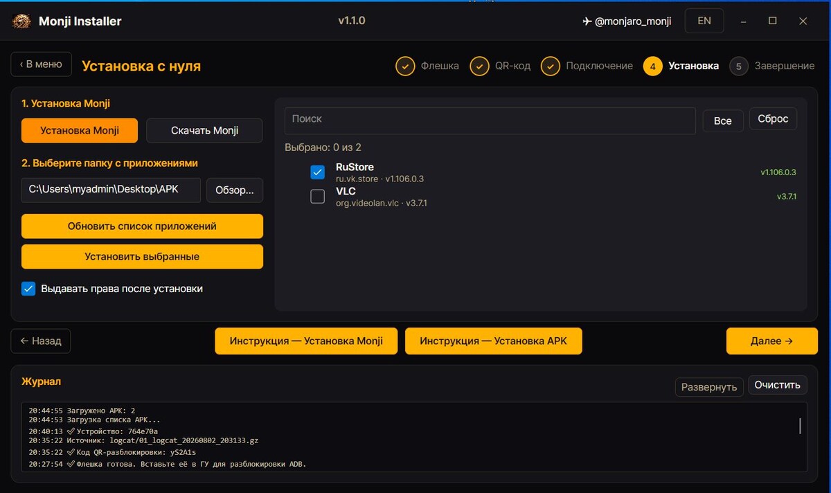The height and width of the screenshot is (493, 831).
Task: Click the «Скачать Monji» button
Action: tap(204, 130)
